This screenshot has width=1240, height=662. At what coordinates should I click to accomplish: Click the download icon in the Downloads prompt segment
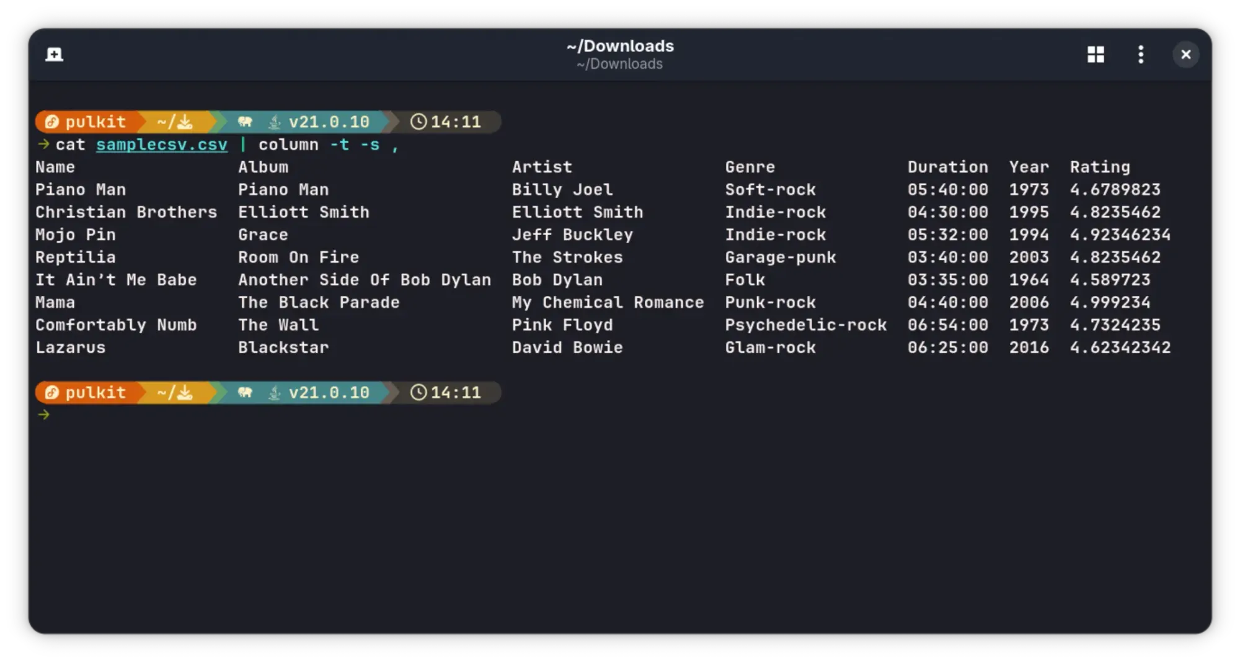click(x=186, y=122)
